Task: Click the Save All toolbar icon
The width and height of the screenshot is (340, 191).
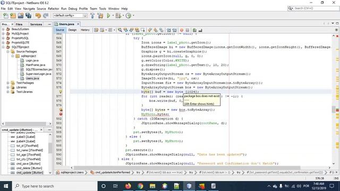Action: 28,15
